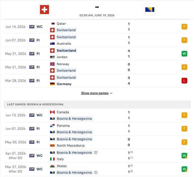This screenshot has height=177, width=194.
Task: Click the Last Games: Bosnia & Herzegovina section header
Action: 97,105
